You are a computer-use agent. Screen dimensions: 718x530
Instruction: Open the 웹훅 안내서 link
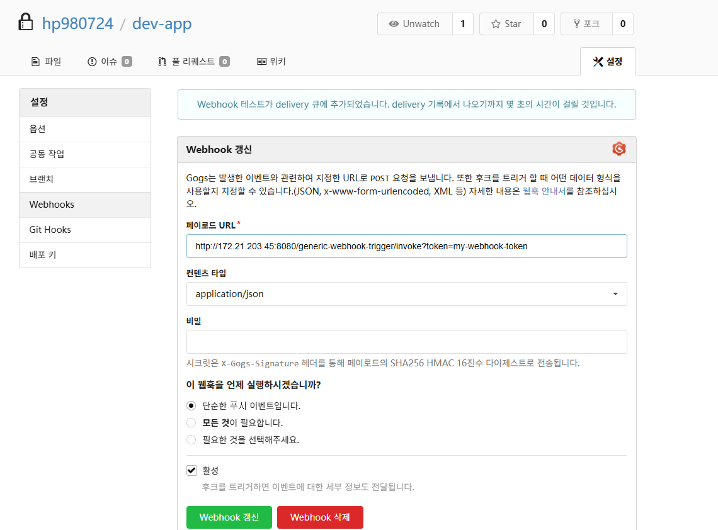[x=544, y=191]
